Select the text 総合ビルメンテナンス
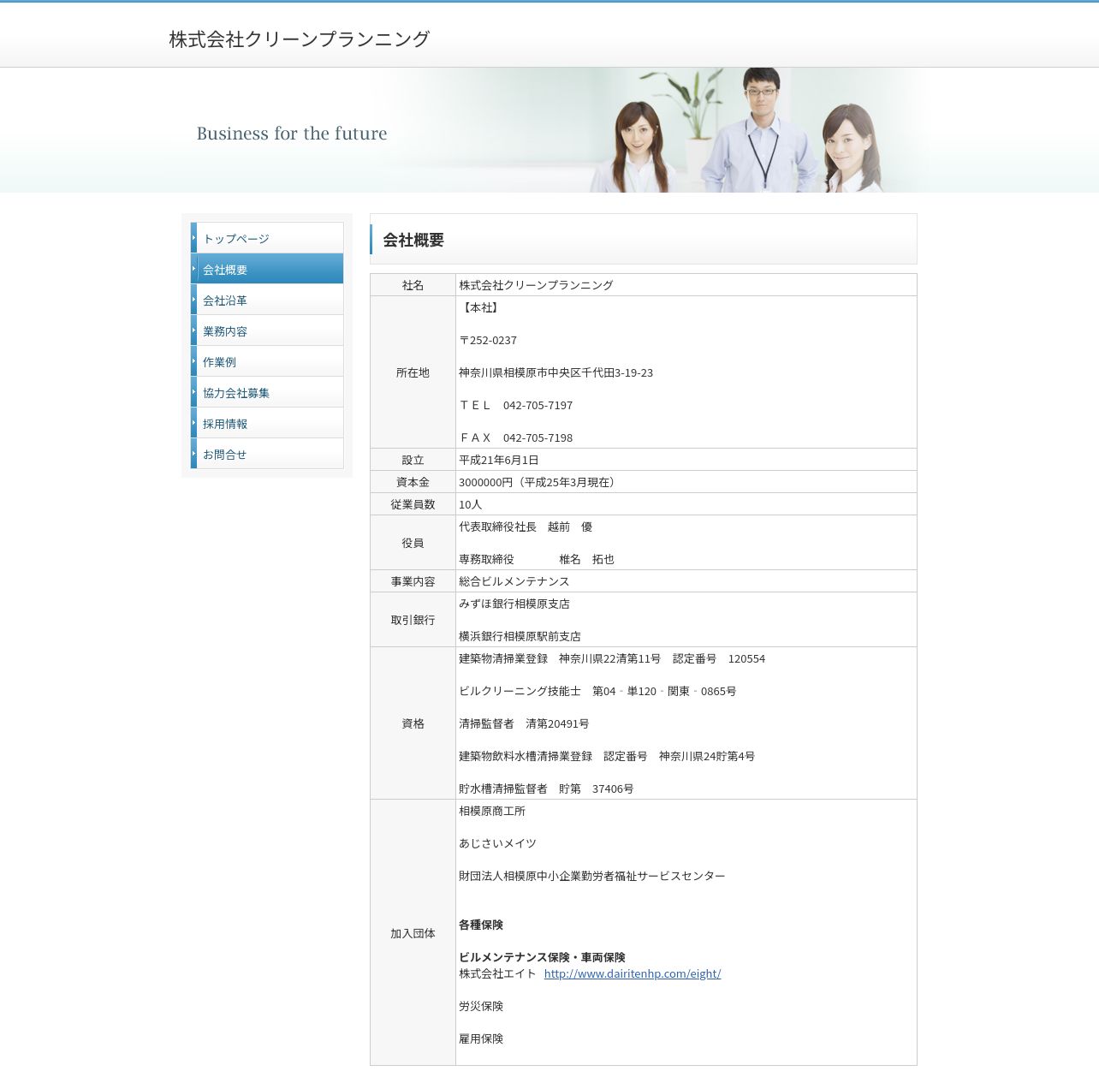The image size is (1099, 1083). [514, 581]
